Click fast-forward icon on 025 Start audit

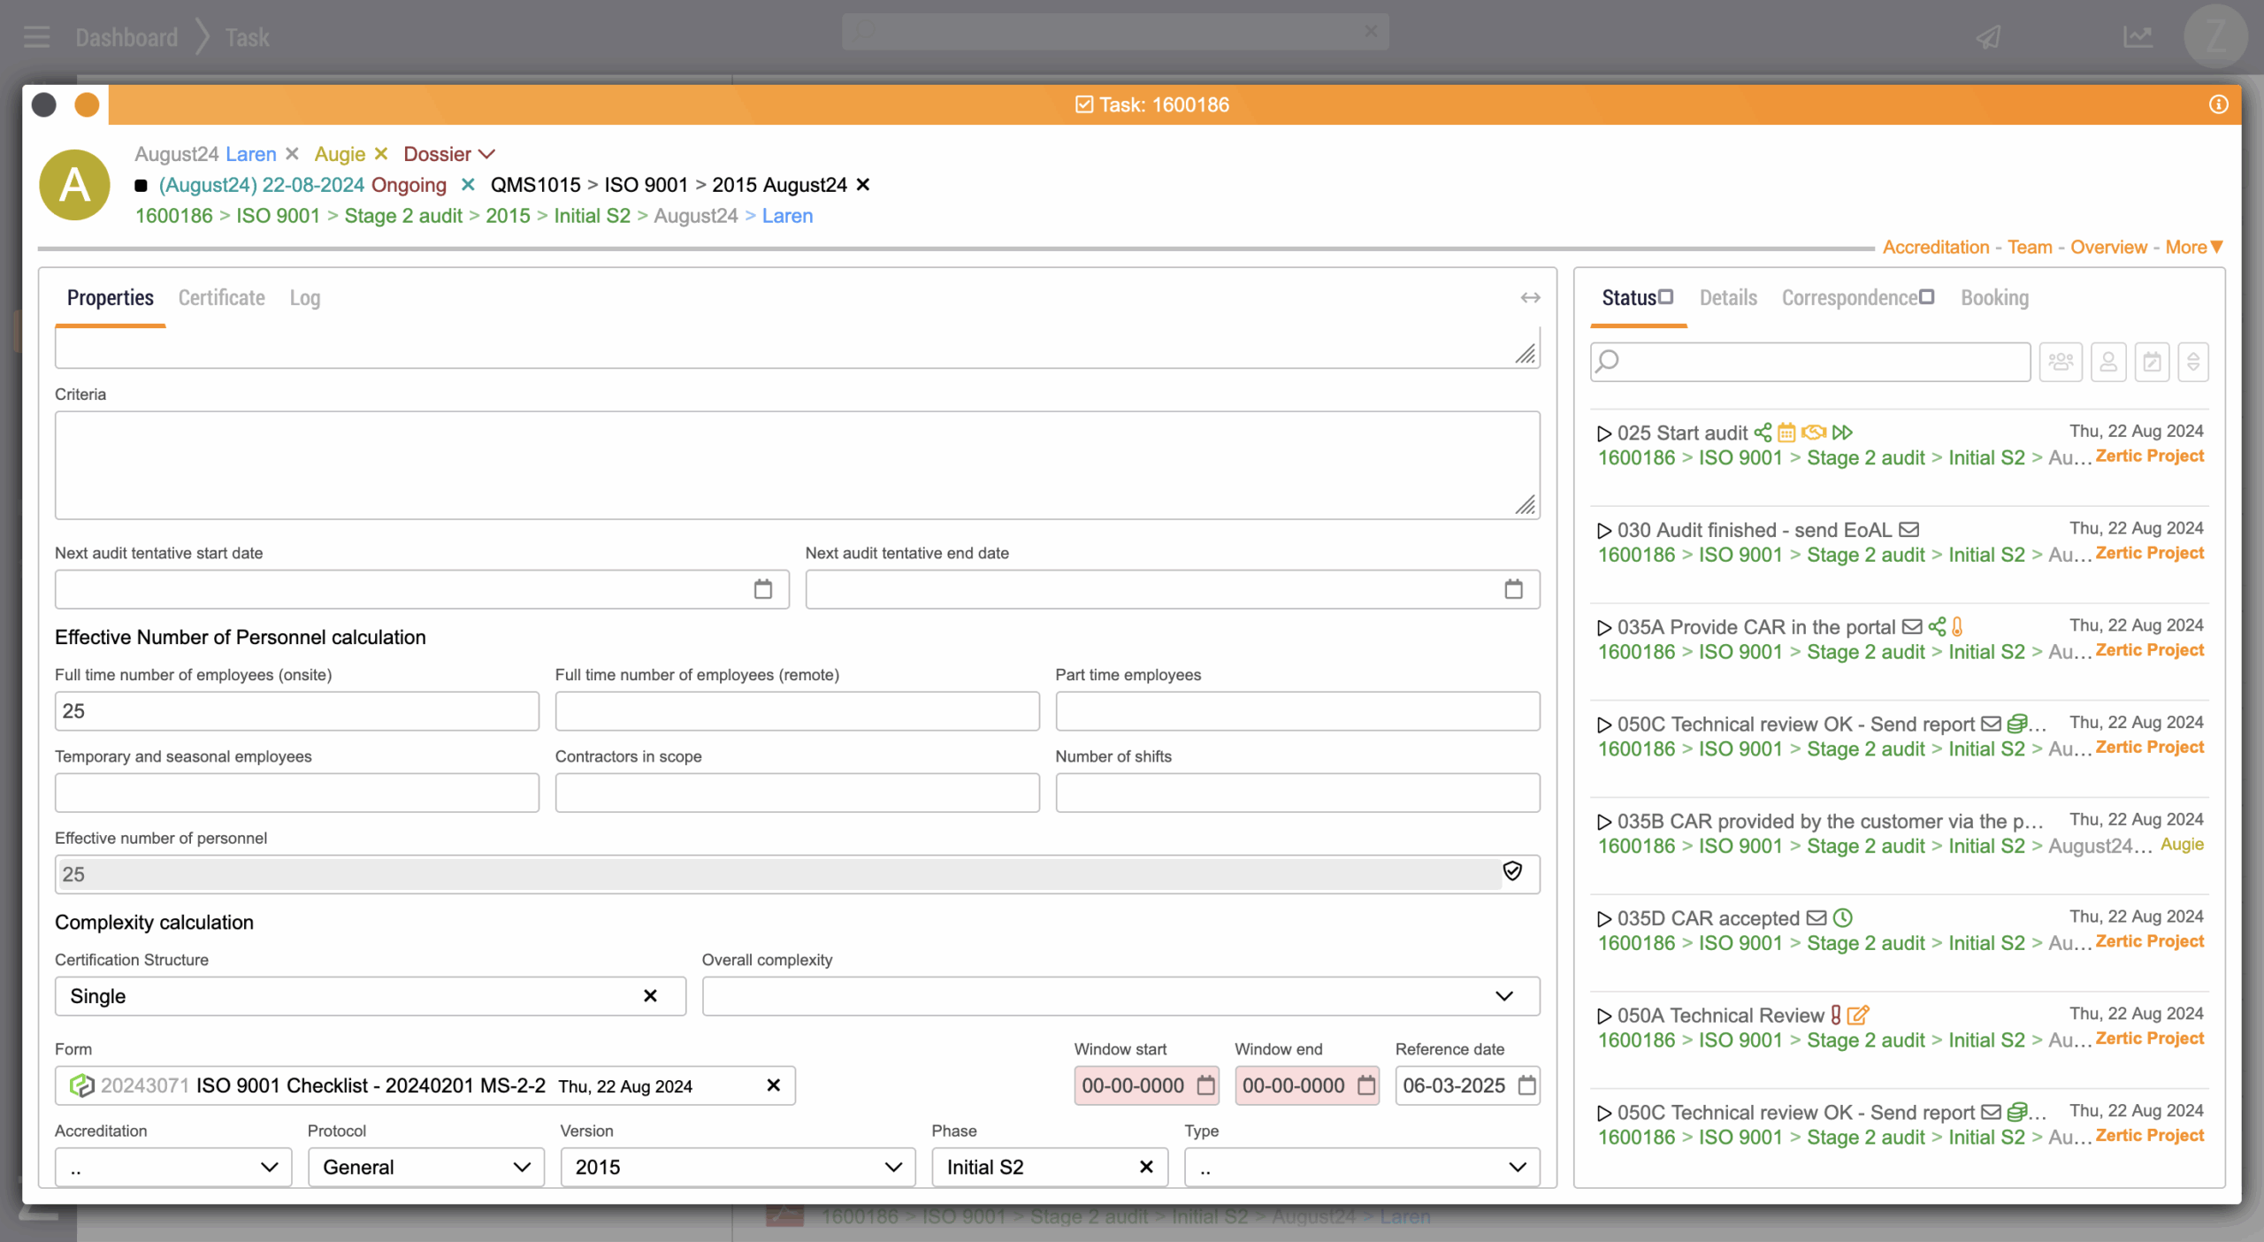[x=1842, y=433]
